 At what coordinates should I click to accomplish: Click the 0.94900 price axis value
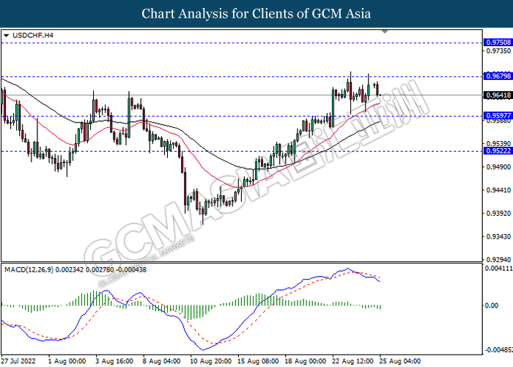pyautogui.click(x=498, y=167)
